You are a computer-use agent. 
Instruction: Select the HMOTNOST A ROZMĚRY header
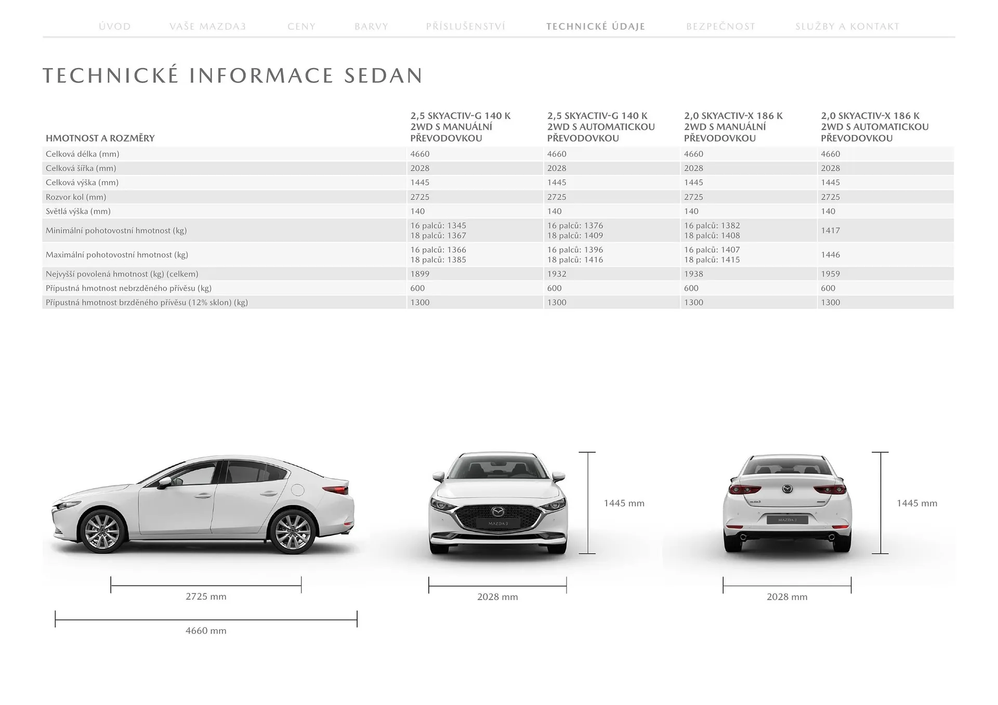100,138
